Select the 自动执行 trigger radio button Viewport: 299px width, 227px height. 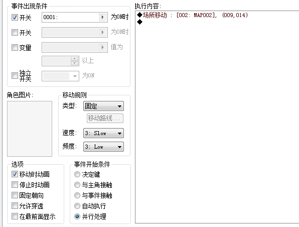click(x=77, y=206)
